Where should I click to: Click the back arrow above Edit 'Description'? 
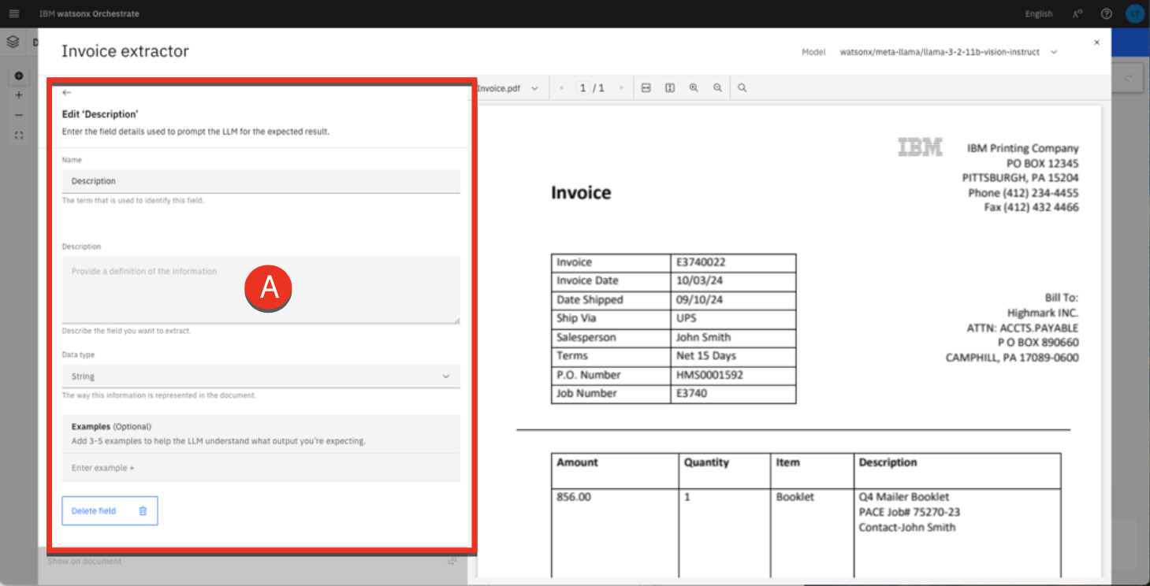tap(67, 93)
